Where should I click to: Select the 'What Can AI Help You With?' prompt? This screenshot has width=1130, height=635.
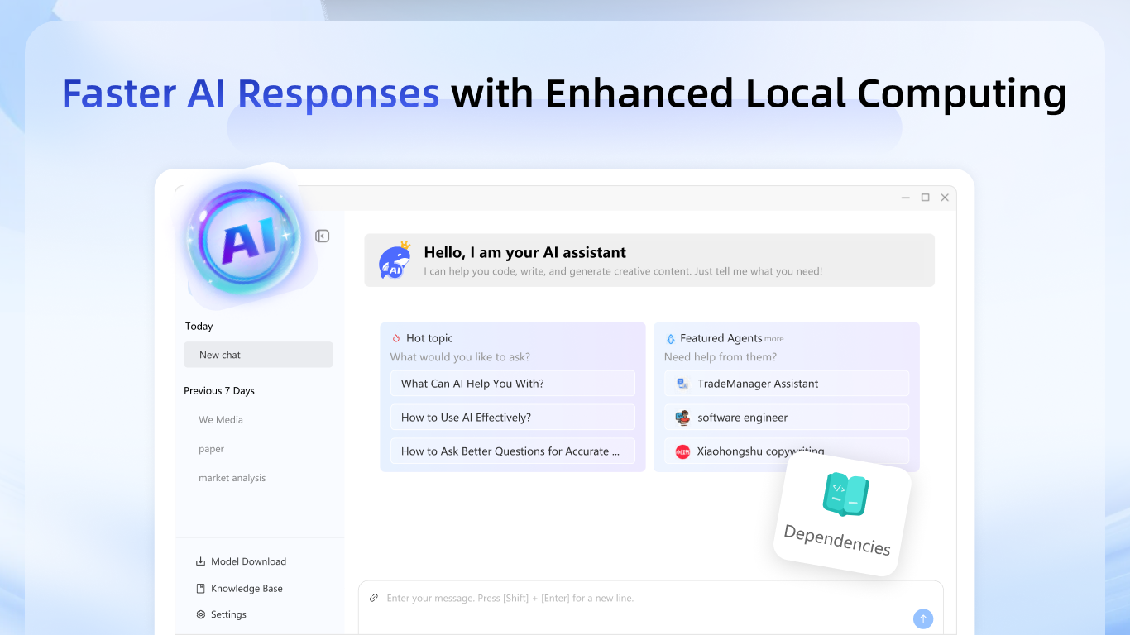(512, 383)
